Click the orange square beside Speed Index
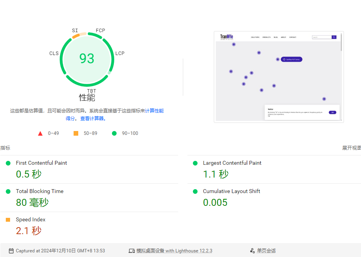361x257 pixels. pos(8,220)
